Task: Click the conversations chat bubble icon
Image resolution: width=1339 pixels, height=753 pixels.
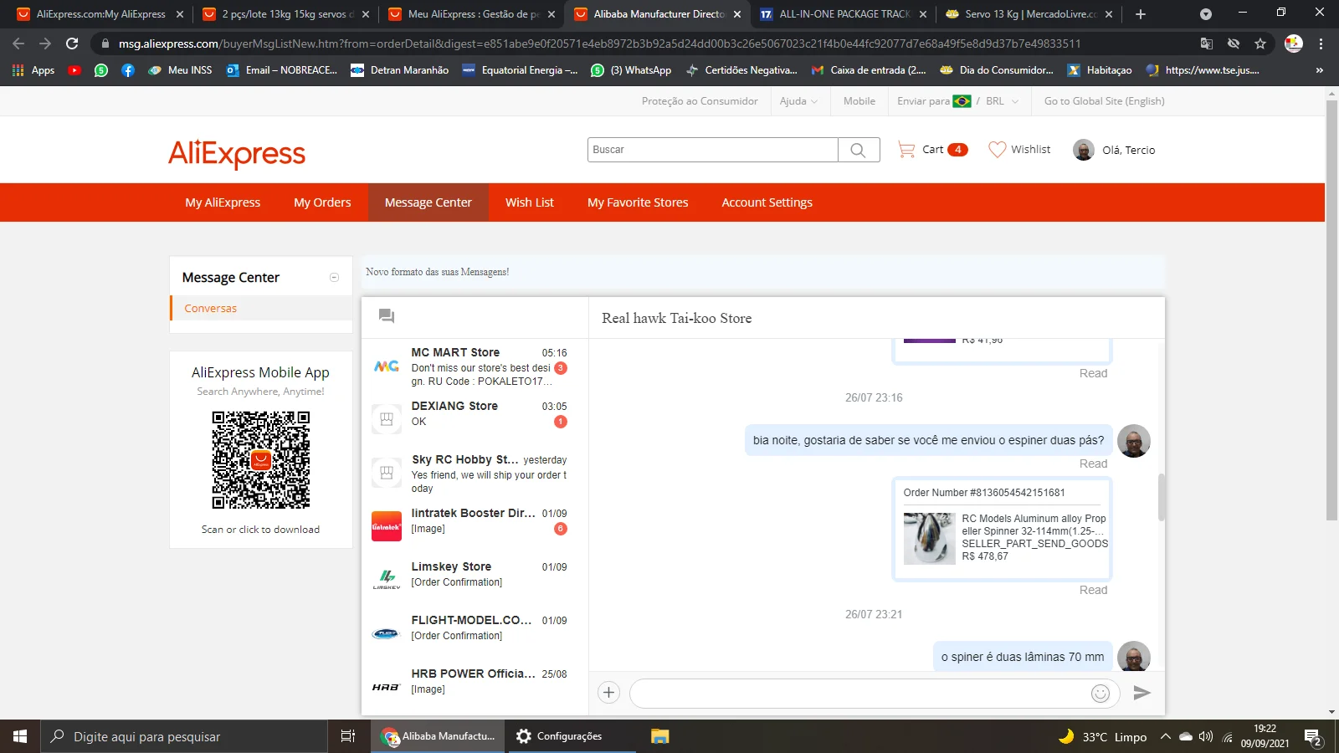Action: (386, 316)
